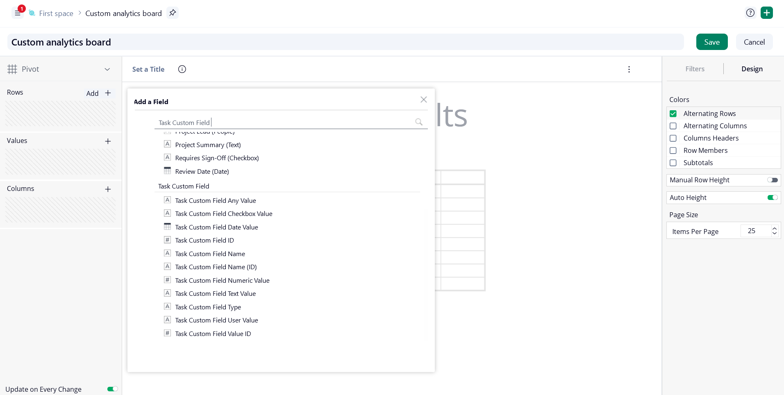Viewport: 784px width, 395px height.
Task: Turn off the Auto Height switch
Action: tap(772, 197)
